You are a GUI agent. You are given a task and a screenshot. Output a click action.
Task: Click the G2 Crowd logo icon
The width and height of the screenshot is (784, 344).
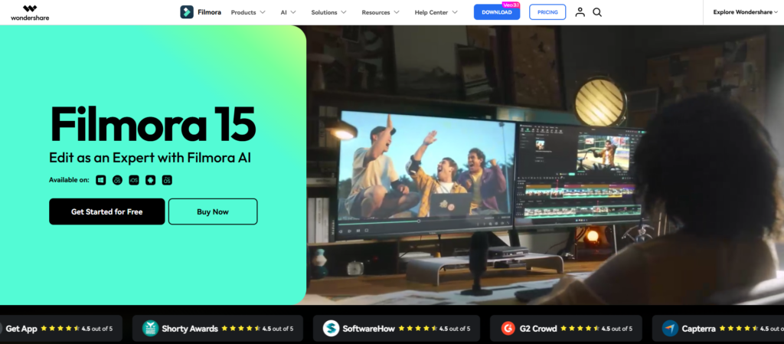(x=508, y=329)
